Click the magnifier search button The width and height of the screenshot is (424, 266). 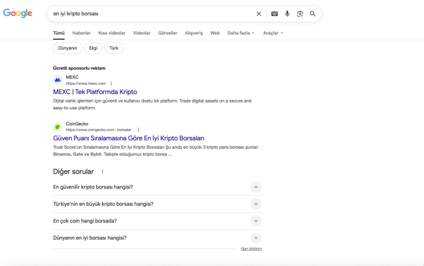click(x=313, y=13)
